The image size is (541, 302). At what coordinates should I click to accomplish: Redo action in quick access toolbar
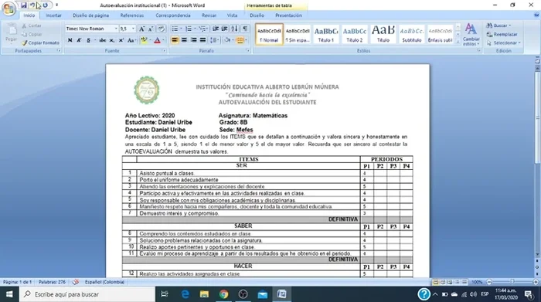[x=45, y=5]
